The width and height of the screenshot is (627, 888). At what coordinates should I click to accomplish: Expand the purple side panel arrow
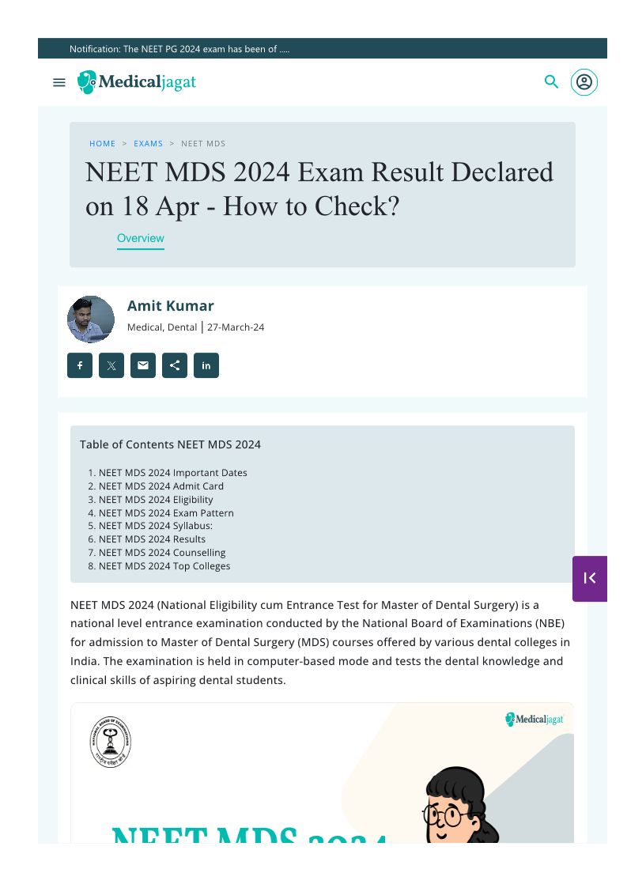pos(590,578)
